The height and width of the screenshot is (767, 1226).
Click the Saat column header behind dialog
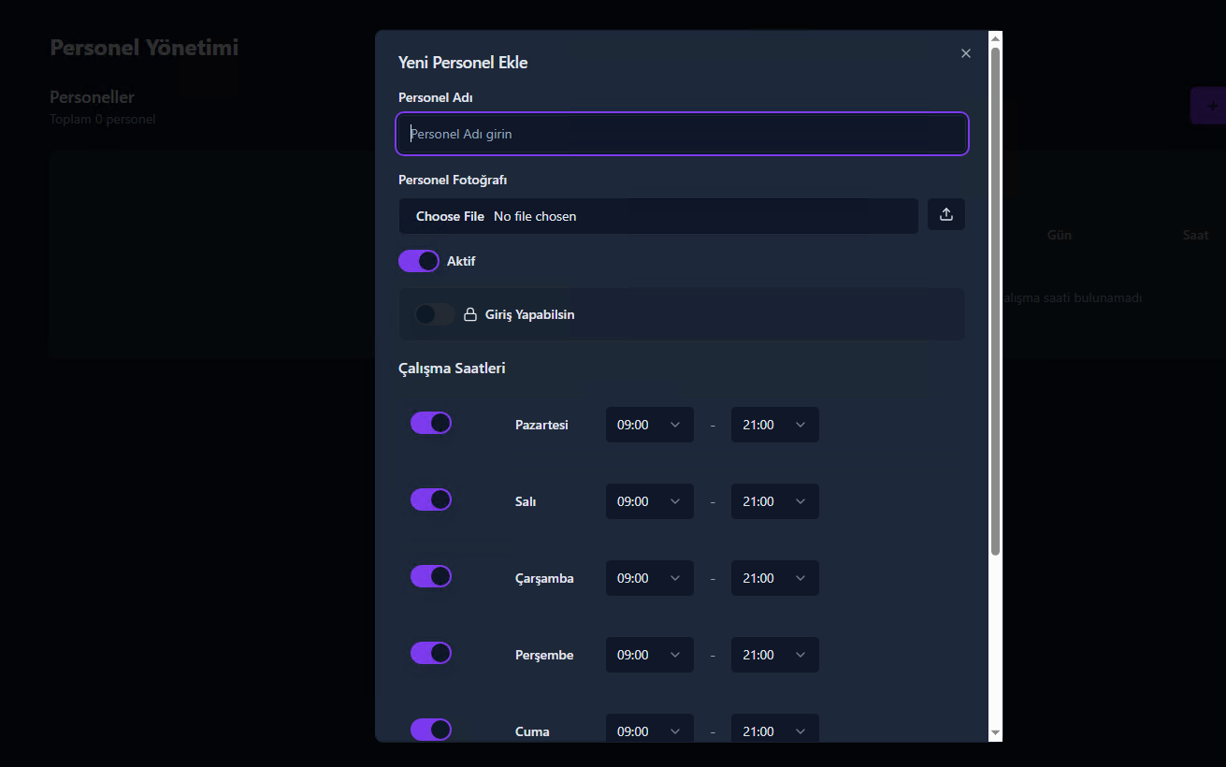[x=1195, y=235]
